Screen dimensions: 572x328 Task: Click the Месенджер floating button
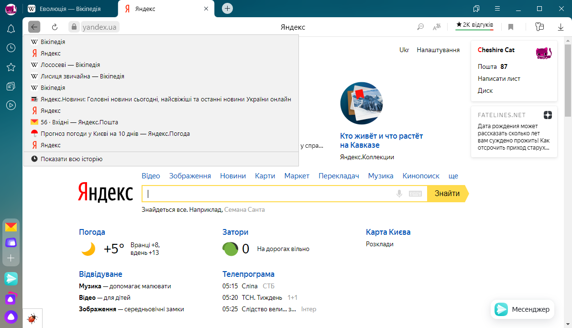pos(522,309)
